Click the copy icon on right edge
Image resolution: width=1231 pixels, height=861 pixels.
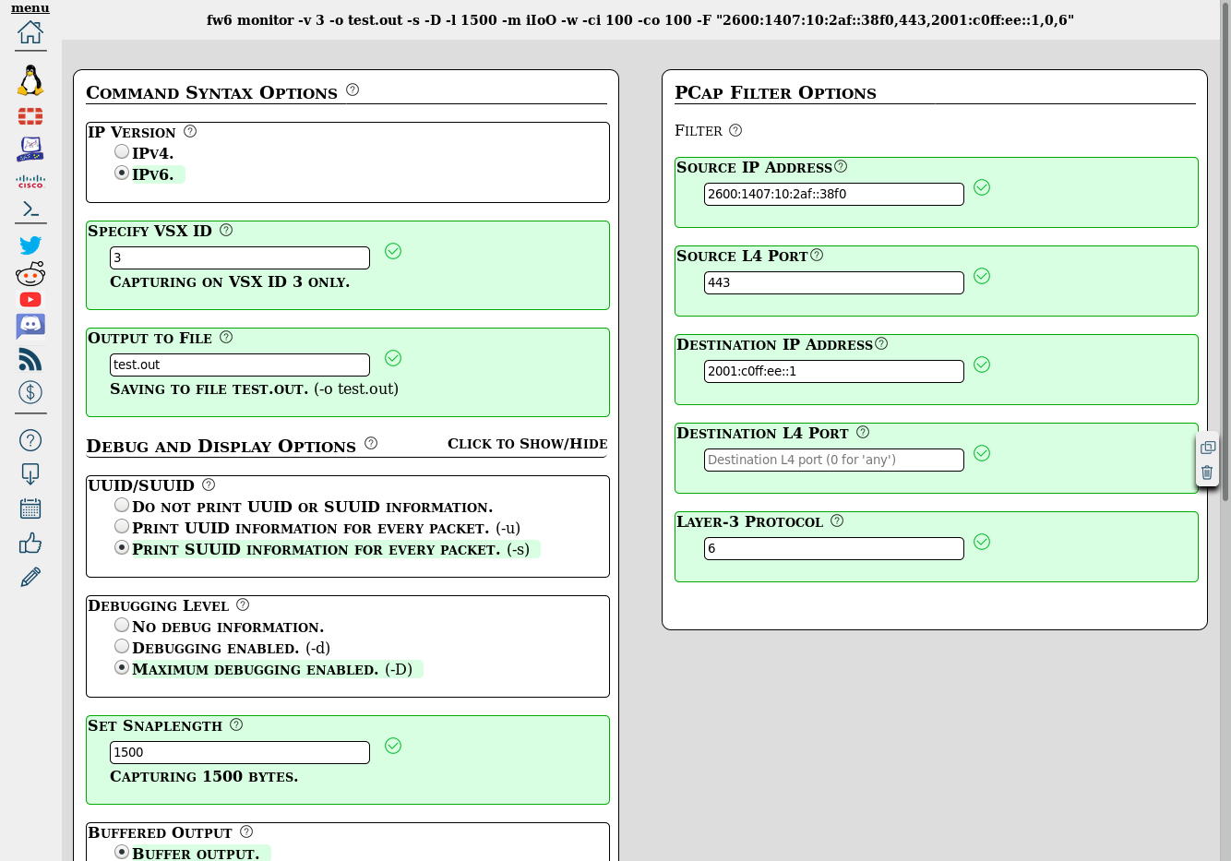pos(1207,448)
